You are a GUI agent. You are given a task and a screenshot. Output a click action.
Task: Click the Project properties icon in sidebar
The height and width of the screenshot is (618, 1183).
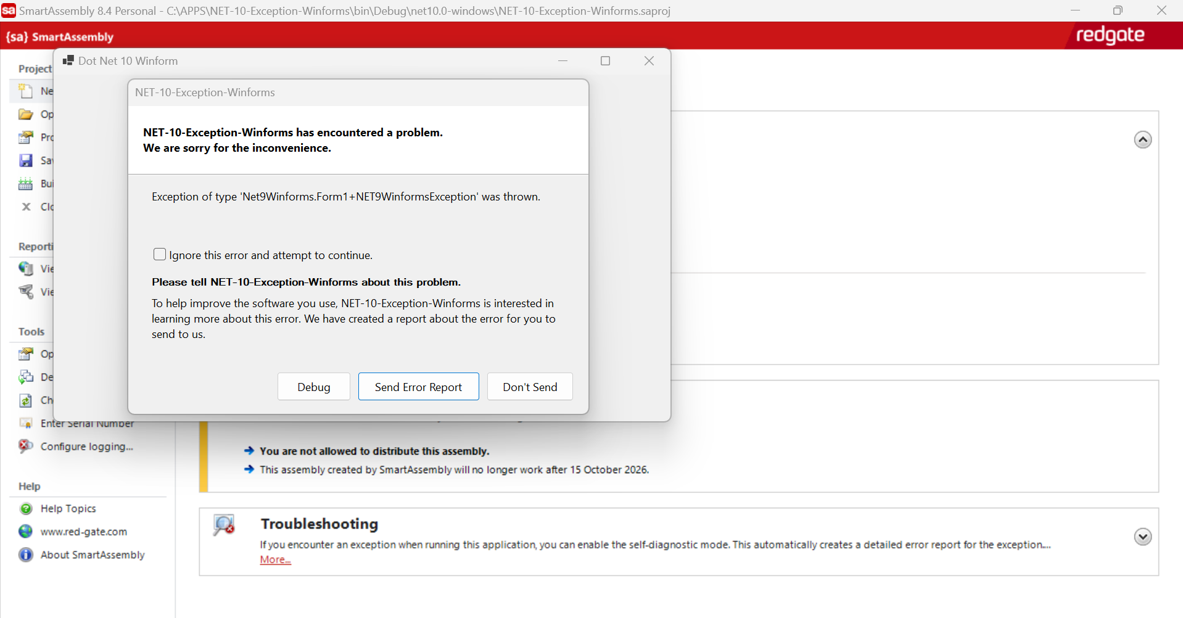tap(25, 137)
